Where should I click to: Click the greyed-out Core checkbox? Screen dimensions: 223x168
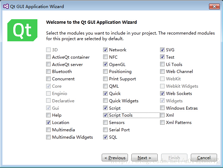48,86
